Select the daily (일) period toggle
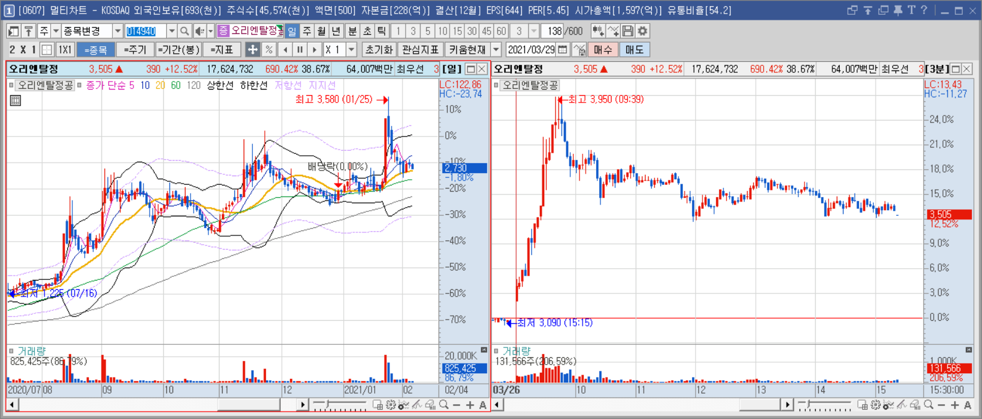The height and width of the screenshot is (419, 982). [292, 31]
